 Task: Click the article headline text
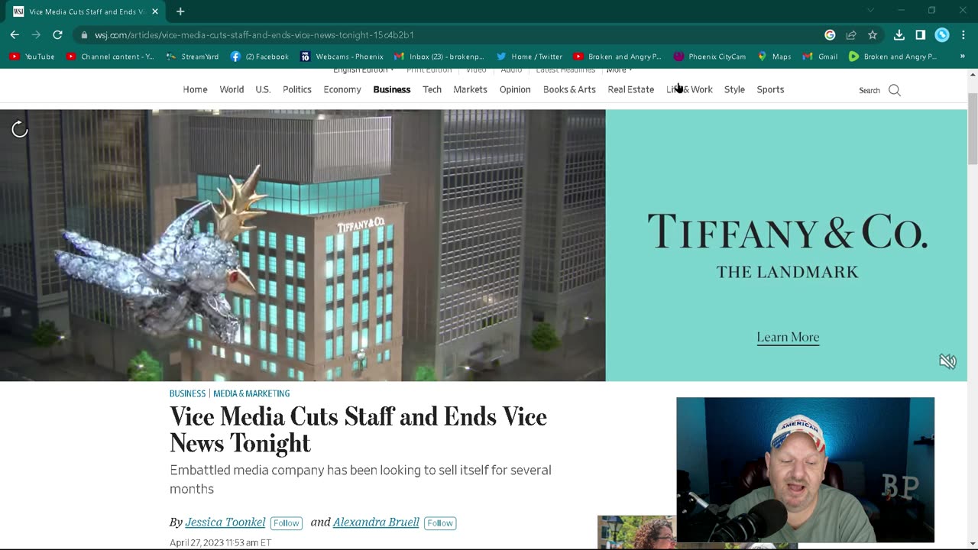pos(358,429)
